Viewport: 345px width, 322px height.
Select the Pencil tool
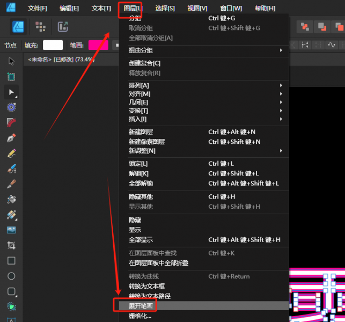tap(11, 153)
